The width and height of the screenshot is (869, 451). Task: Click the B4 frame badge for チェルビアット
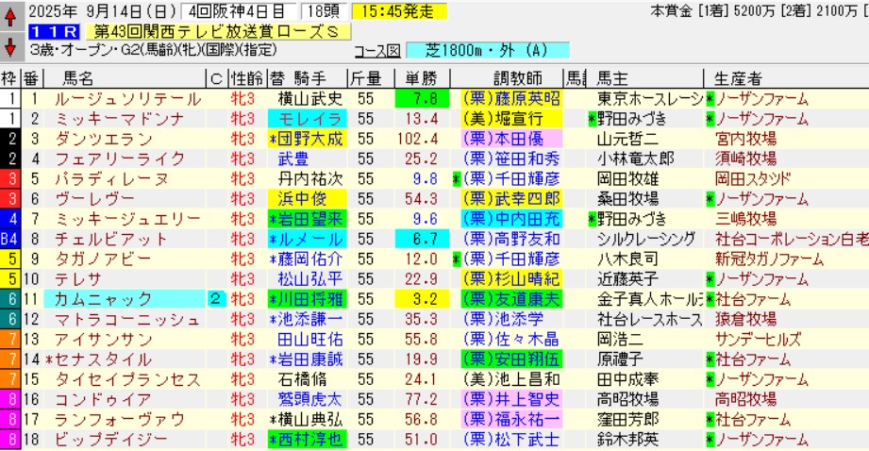[x=9, y=238]
